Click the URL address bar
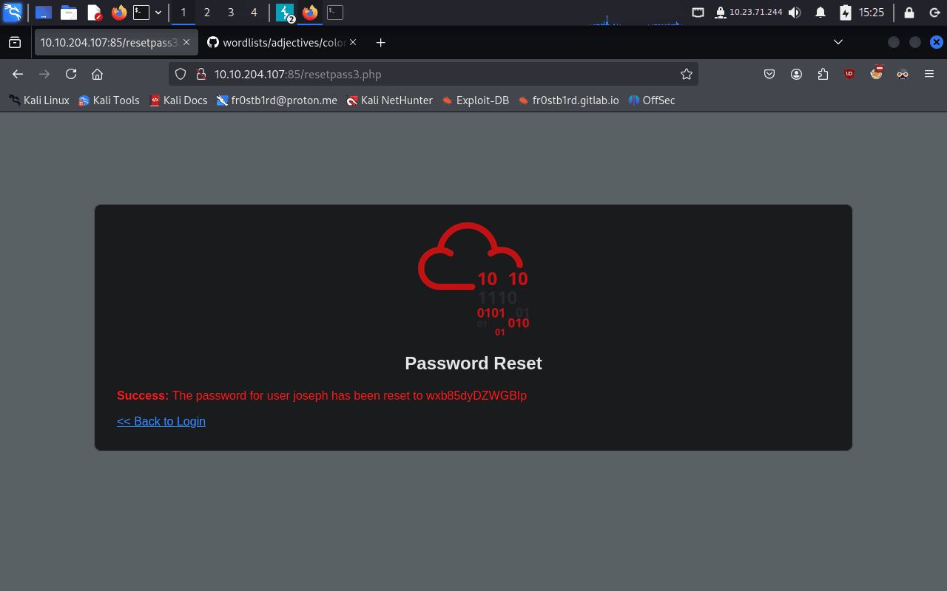The width and height of the screenshot is (947, 591). point(444,74)
